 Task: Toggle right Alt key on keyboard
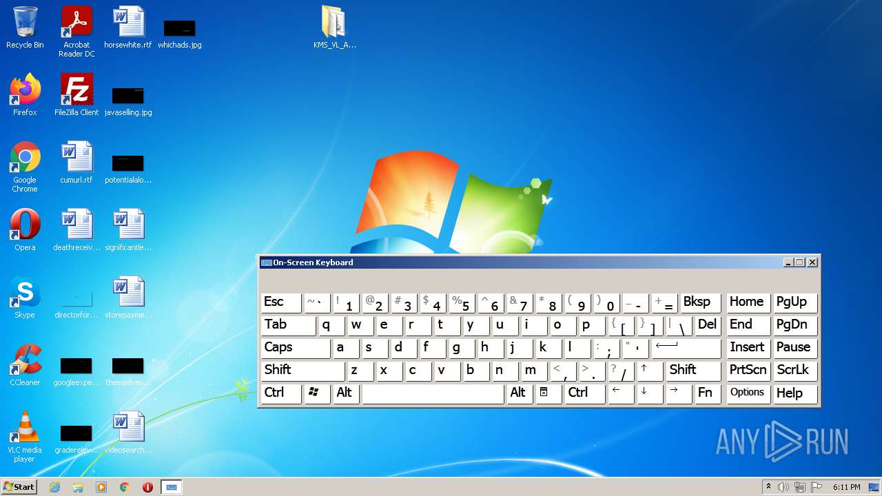[520, 393]
